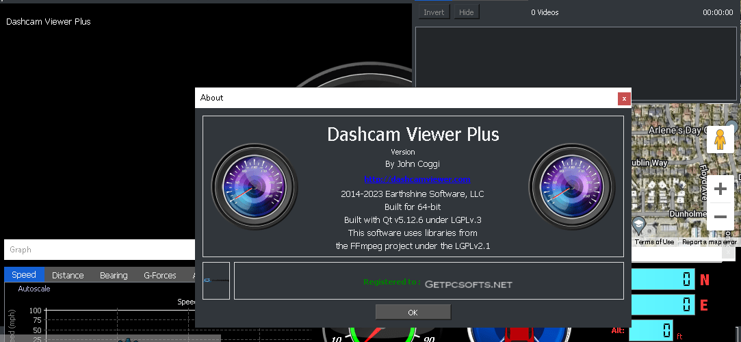Click the '0 Videos' counter text
The image size is (741, 342).
click(x=545, y=12)
